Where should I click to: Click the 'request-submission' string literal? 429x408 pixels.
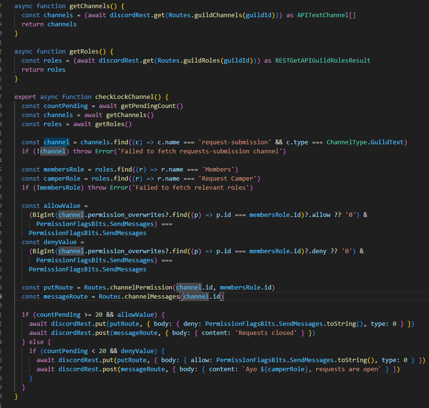coord(234,142)
